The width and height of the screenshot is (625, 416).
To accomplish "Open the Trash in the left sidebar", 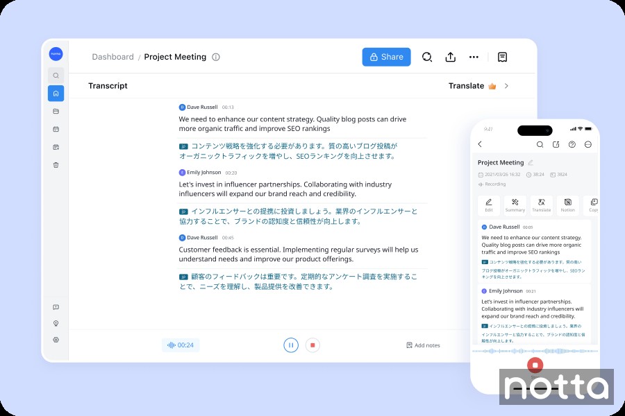I will click(x=56, y=164).
